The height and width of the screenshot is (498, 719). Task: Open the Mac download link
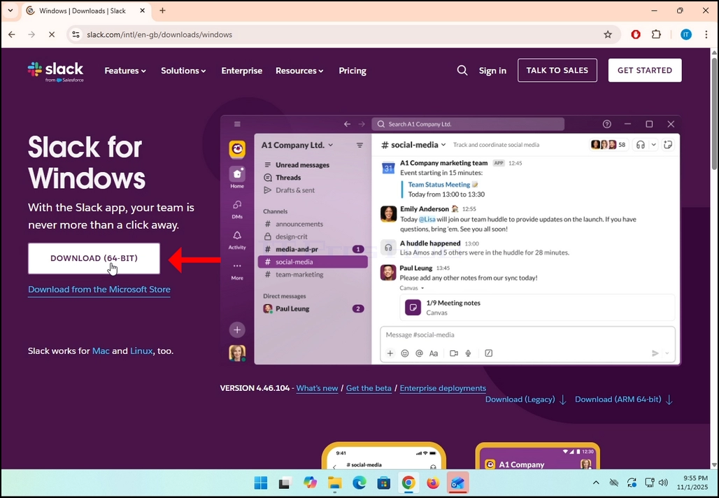click(x=101, y=351)
